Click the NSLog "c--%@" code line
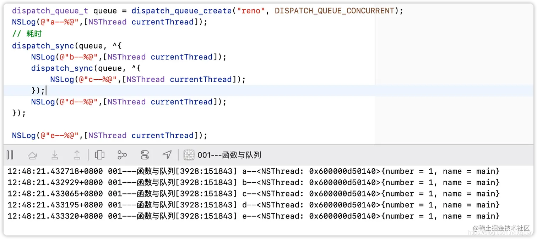 (x=148, y=79)
